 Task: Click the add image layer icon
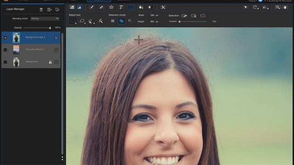[79, 7]
